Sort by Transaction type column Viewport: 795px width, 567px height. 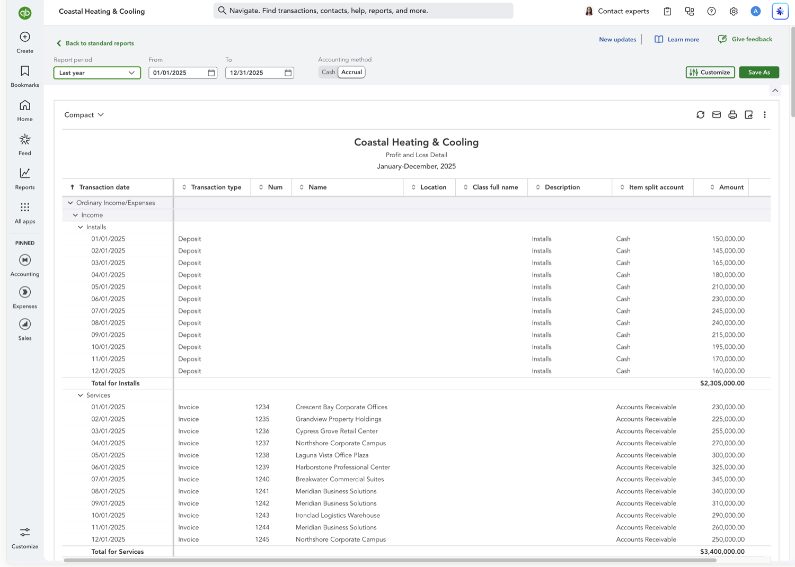[211, 187]
